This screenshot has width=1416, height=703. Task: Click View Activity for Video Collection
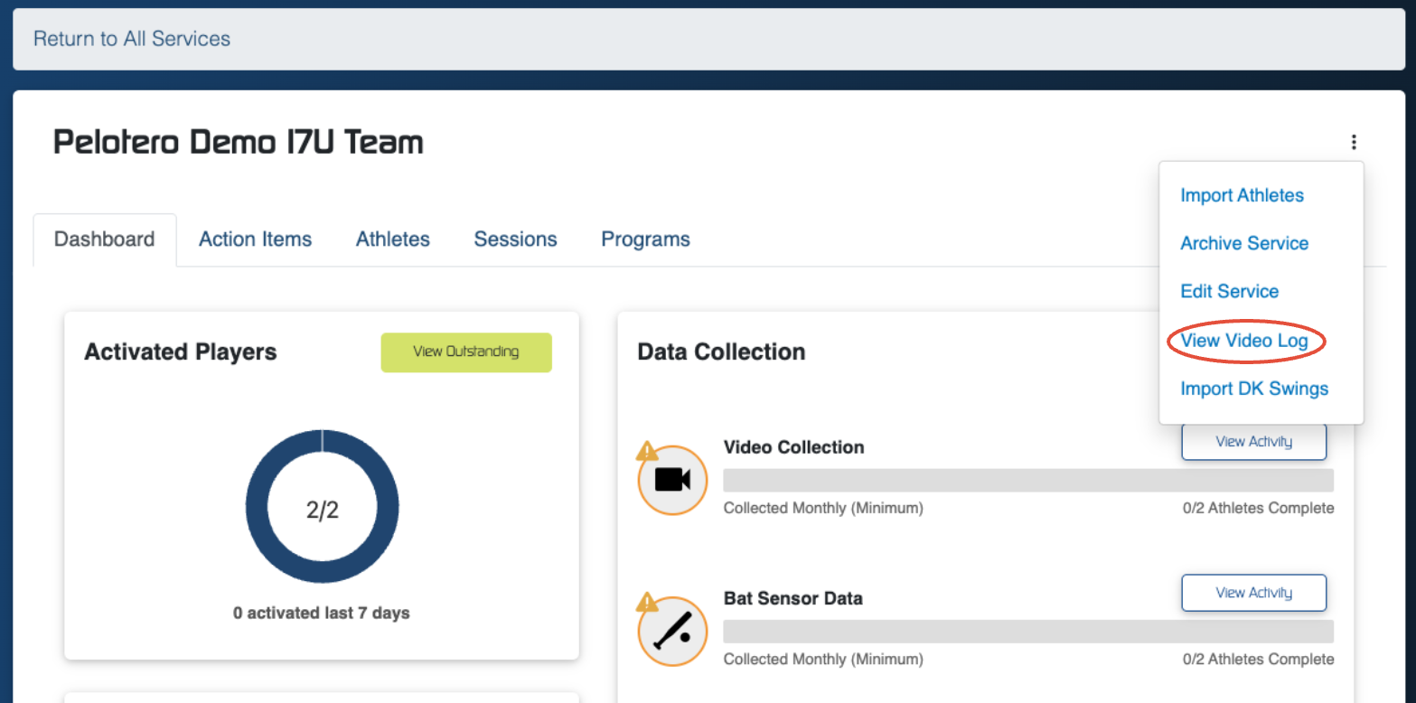(1253, 442)
